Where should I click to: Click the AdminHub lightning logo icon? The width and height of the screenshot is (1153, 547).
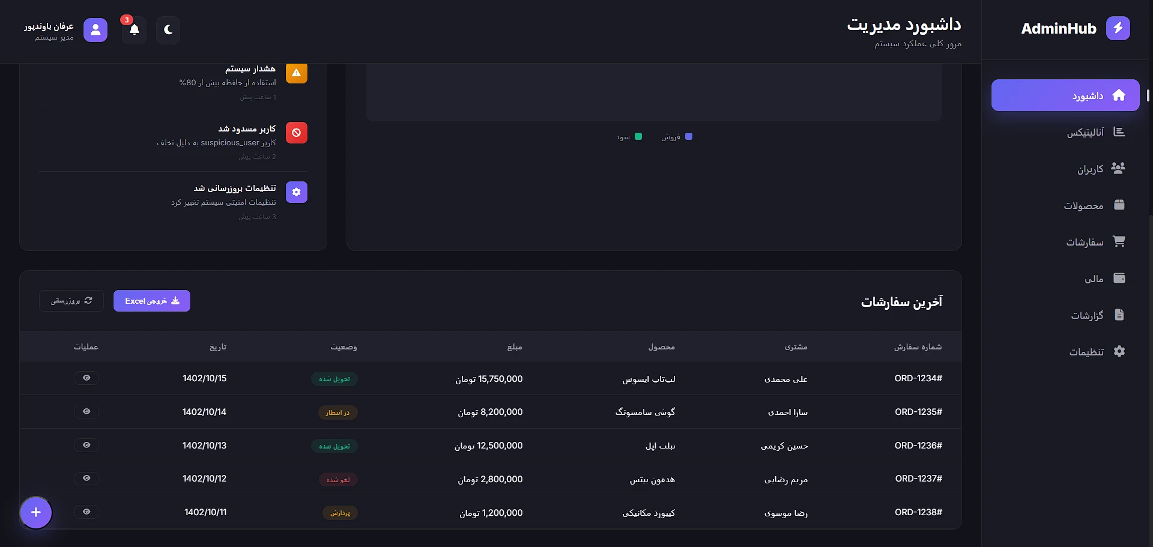(x=1118, y=28)
